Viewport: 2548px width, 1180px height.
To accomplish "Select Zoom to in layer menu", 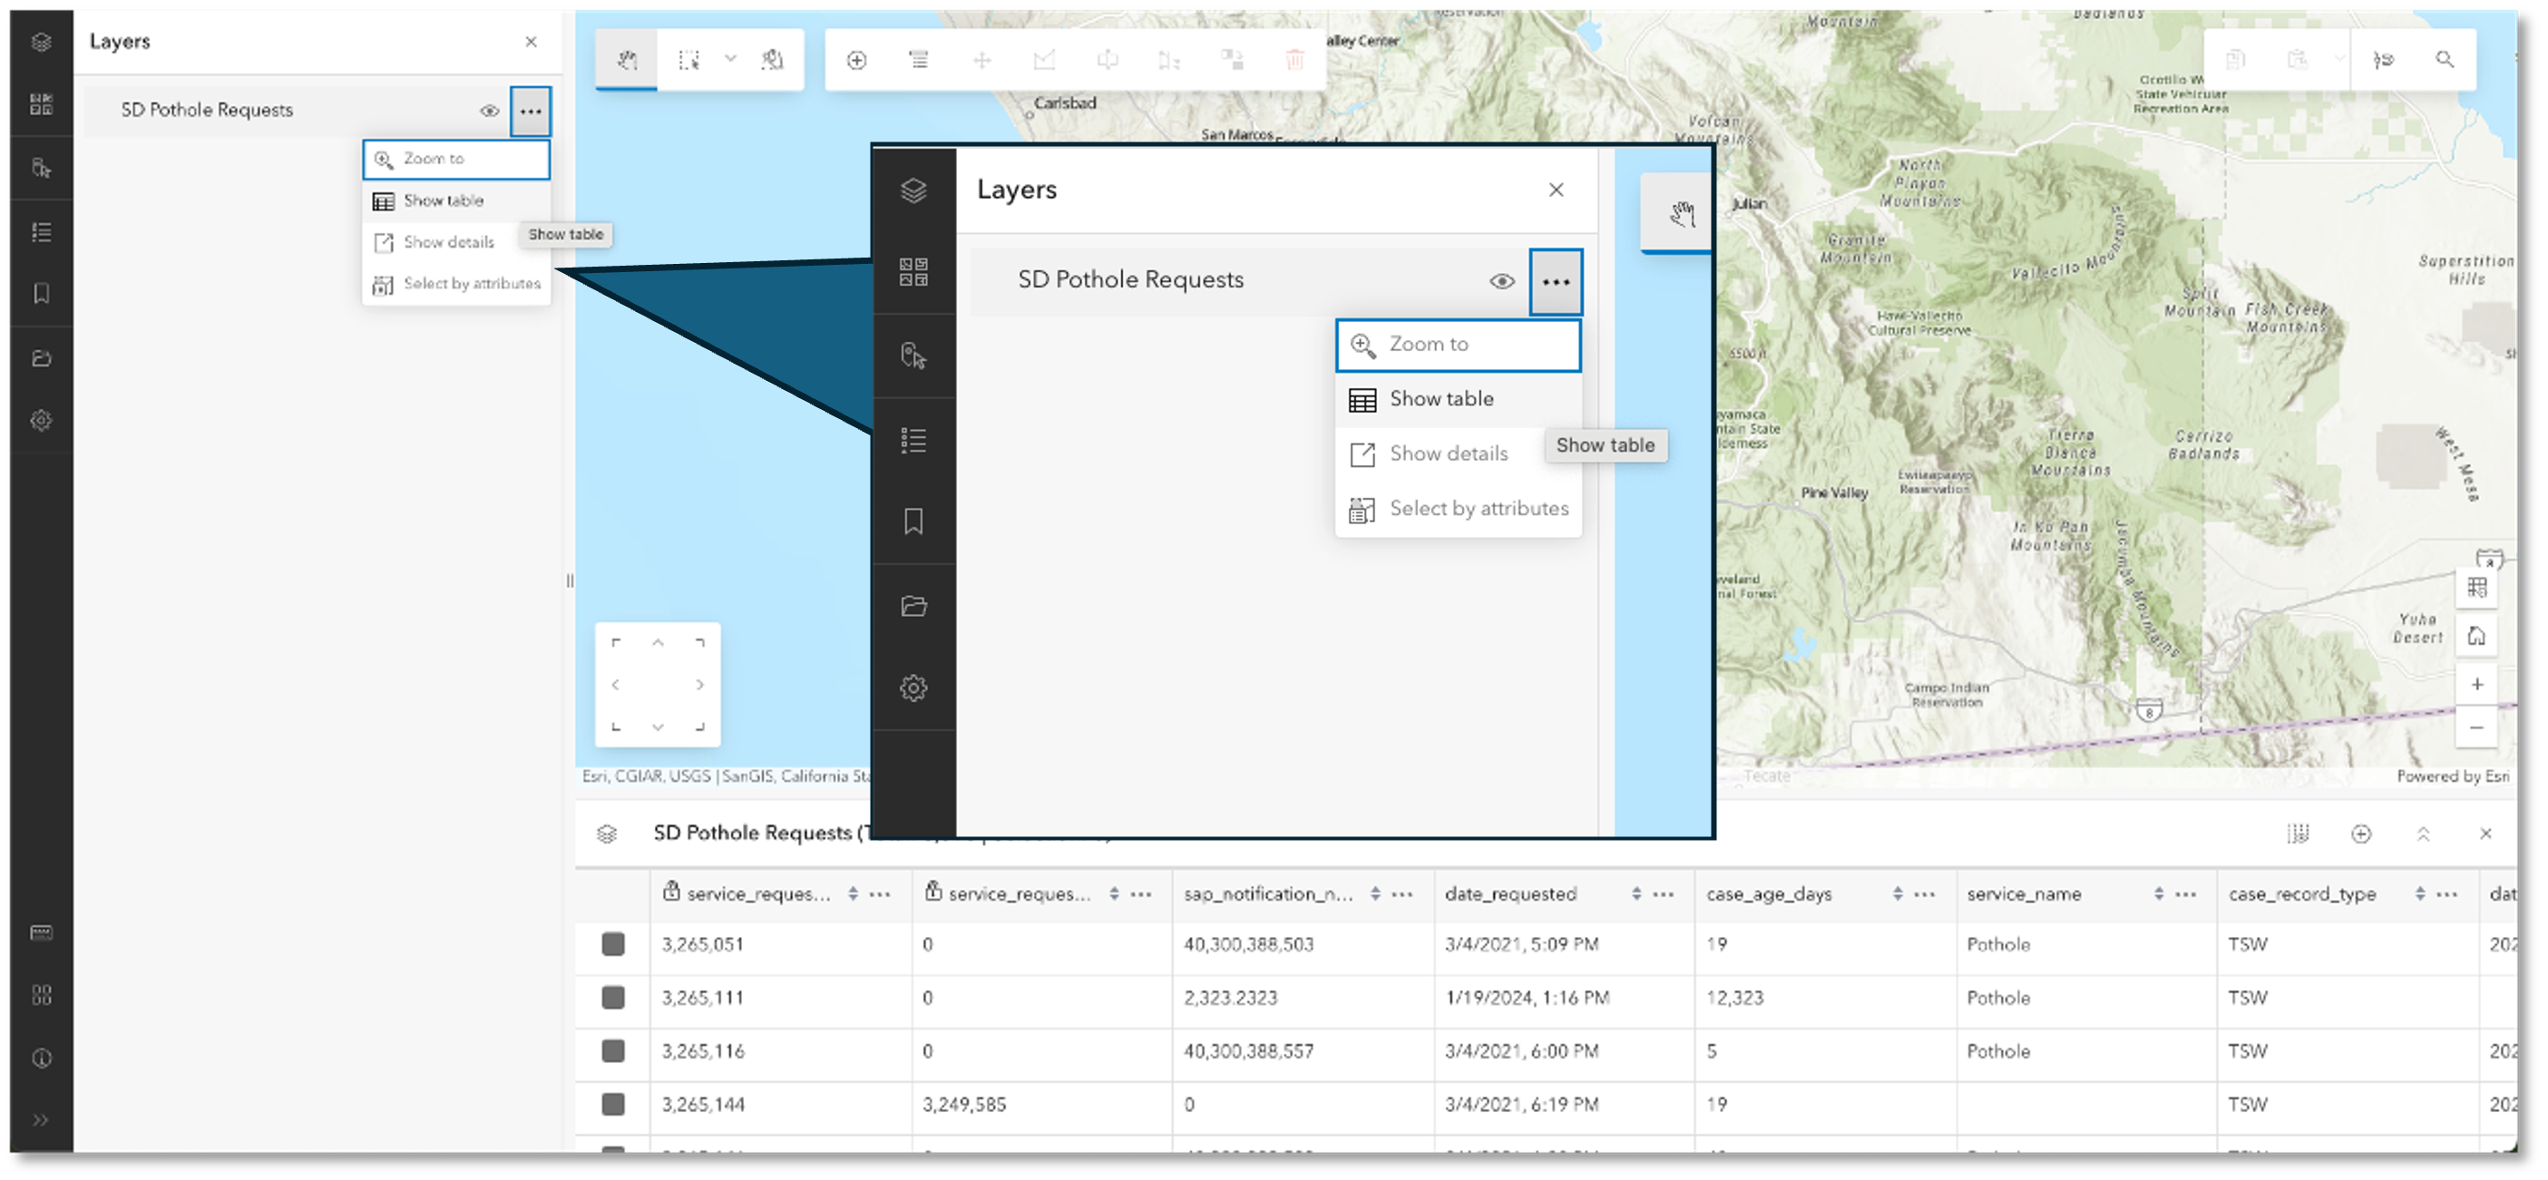I will click(x=434, y=160).
